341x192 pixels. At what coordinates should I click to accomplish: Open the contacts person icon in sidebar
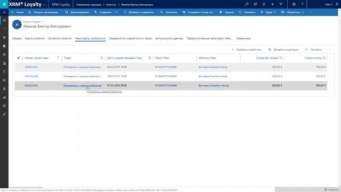pos(4,71)
